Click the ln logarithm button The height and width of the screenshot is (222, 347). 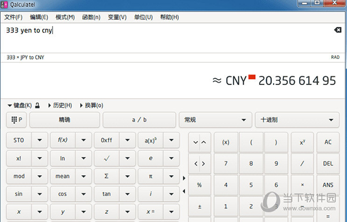(x=62, y=158)
